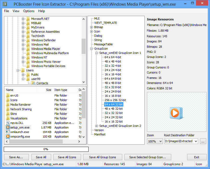210x169 pixels.
Task: Open the Root Destination Folder dropdown
Action: pyautogui.click(x=196, y=141)
